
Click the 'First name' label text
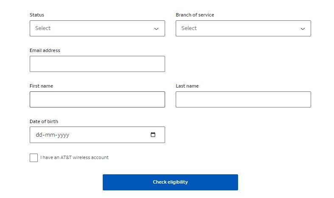coord(41,86)
